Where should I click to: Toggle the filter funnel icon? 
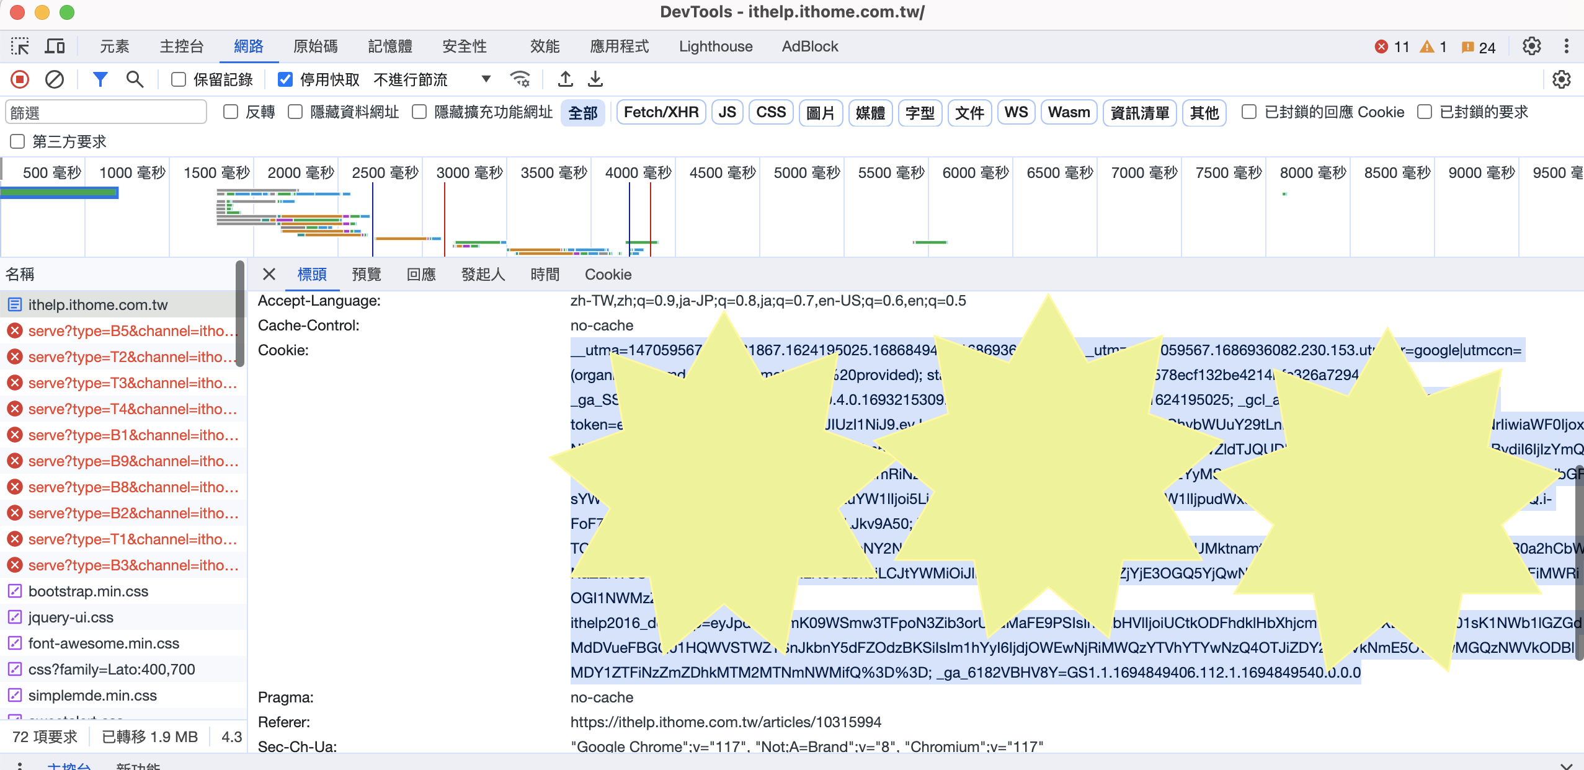point(100,79)
